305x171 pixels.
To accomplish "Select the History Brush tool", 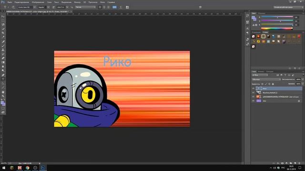I will pos(3,54).
